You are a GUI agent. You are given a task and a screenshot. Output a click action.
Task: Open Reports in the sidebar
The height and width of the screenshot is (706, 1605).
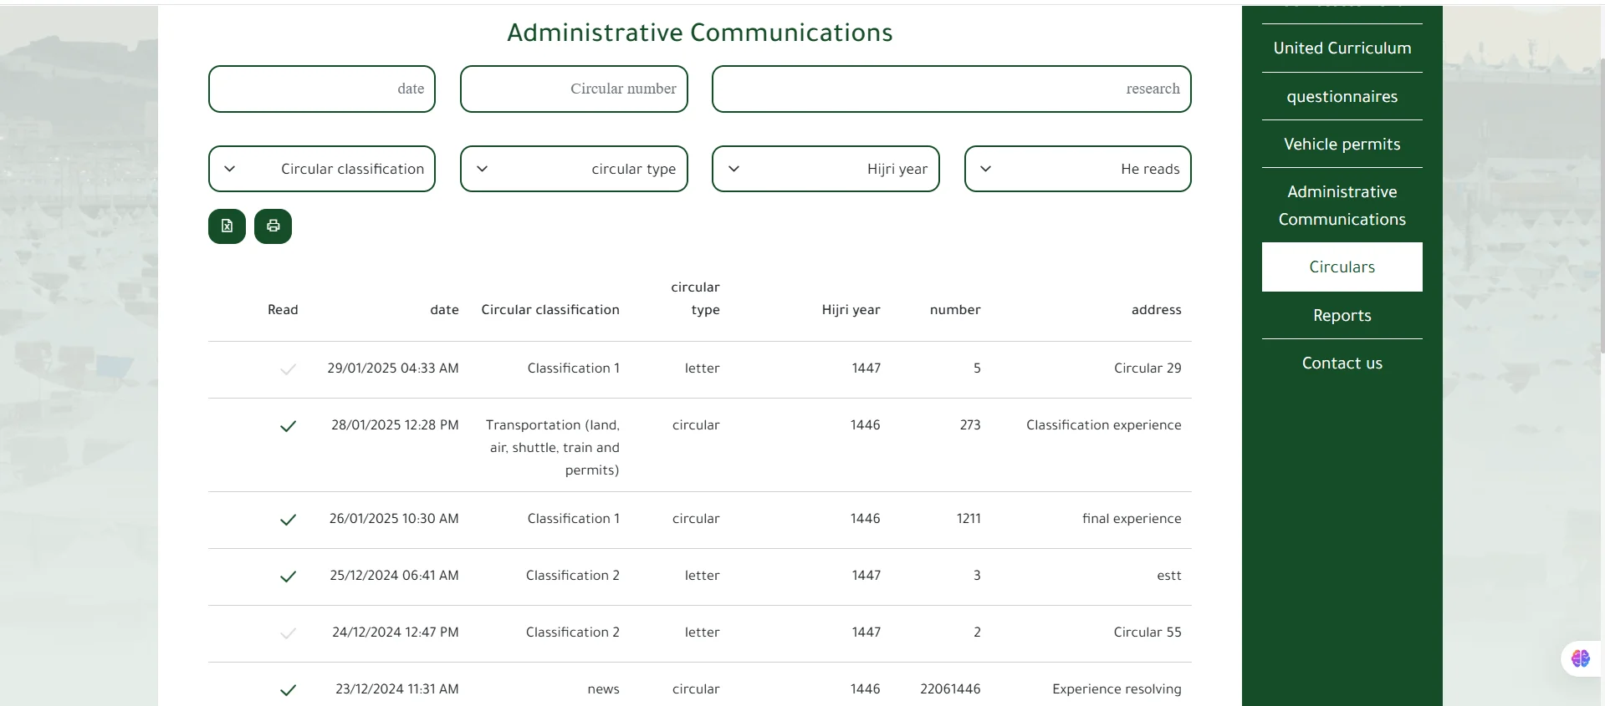coord(1342,315)
